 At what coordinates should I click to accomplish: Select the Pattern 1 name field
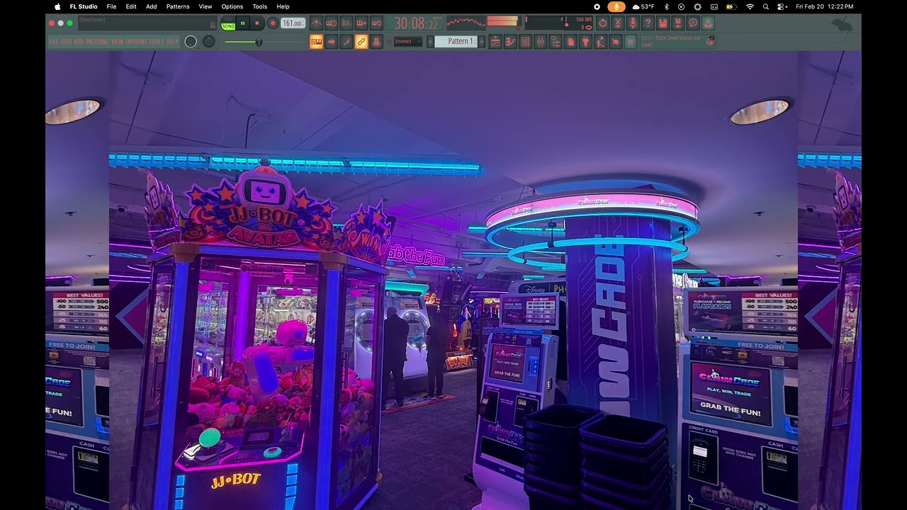click(x=456, y=41)
